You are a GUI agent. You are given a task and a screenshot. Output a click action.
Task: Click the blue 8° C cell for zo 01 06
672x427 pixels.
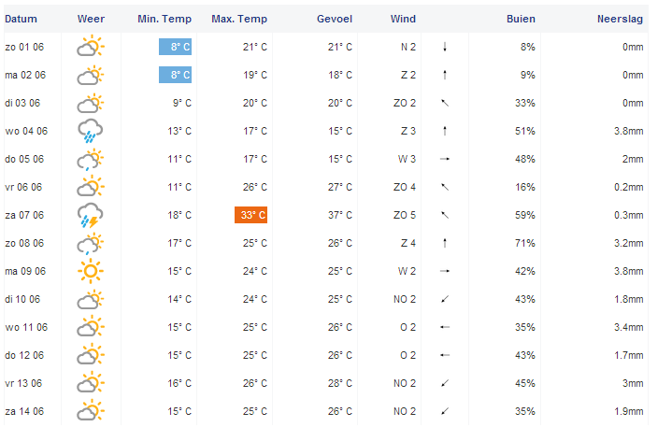pyautogui.click(x=175, y=47)
